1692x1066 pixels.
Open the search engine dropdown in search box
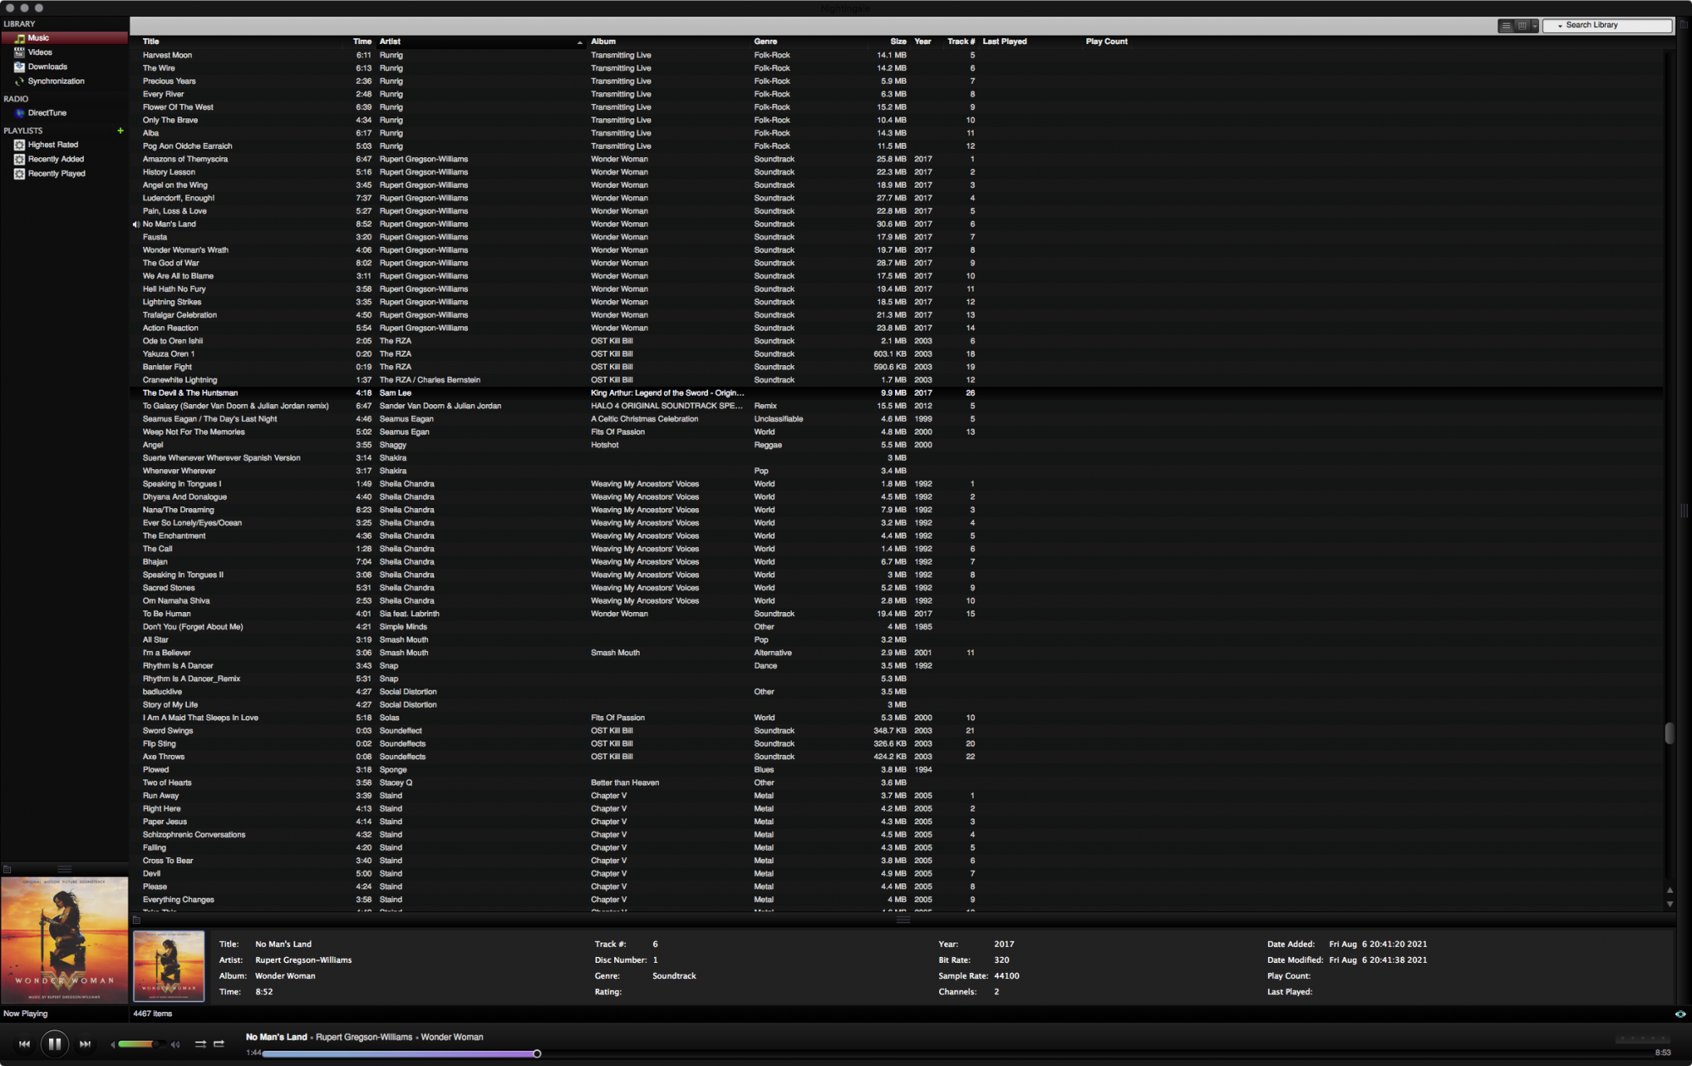[1559, 26]
